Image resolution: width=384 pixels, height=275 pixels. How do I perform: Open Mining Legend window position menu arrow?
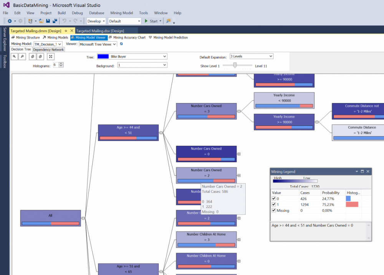click(x=357, y=171)
